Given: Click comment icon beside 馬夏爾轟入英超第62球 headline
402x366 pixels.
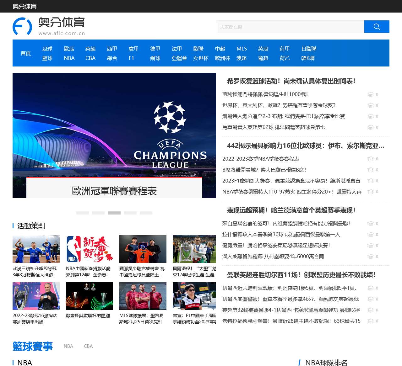Looking at the screenshot, I should 370,127.
